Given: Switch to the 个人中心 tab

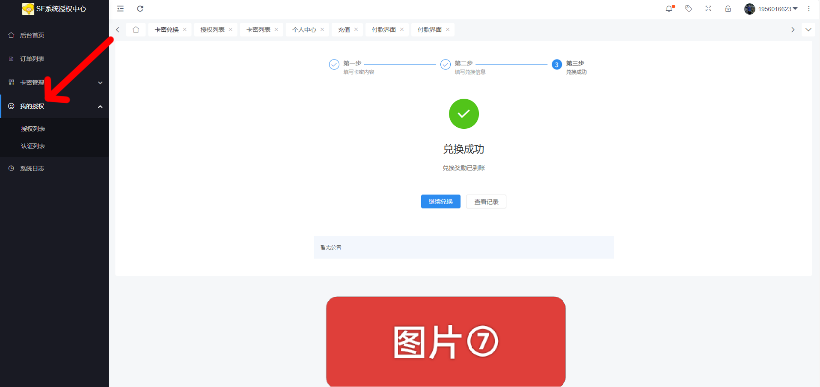Looking at the screenshot, I should [x=304, y=30].
